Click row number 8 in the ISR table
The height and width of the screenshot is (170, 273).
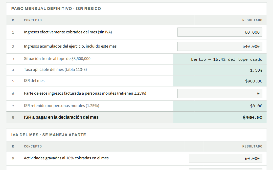point(13,117)
